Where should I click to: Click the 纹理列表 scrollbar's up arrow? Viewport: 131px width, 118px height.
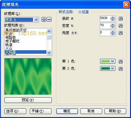click(49, 31)
